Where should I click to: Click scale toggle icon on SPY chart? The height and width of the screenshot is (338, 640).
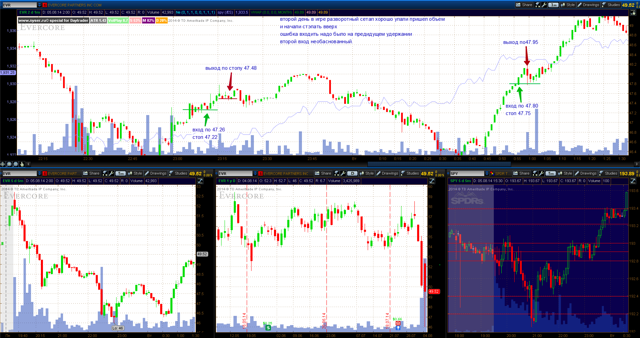point(633,181)
